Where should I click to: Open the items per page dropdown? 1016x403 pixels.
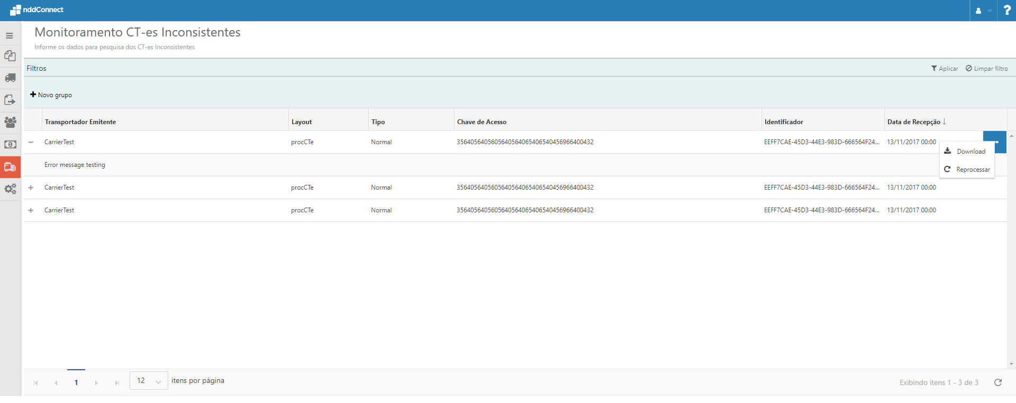tap(149, 381)
